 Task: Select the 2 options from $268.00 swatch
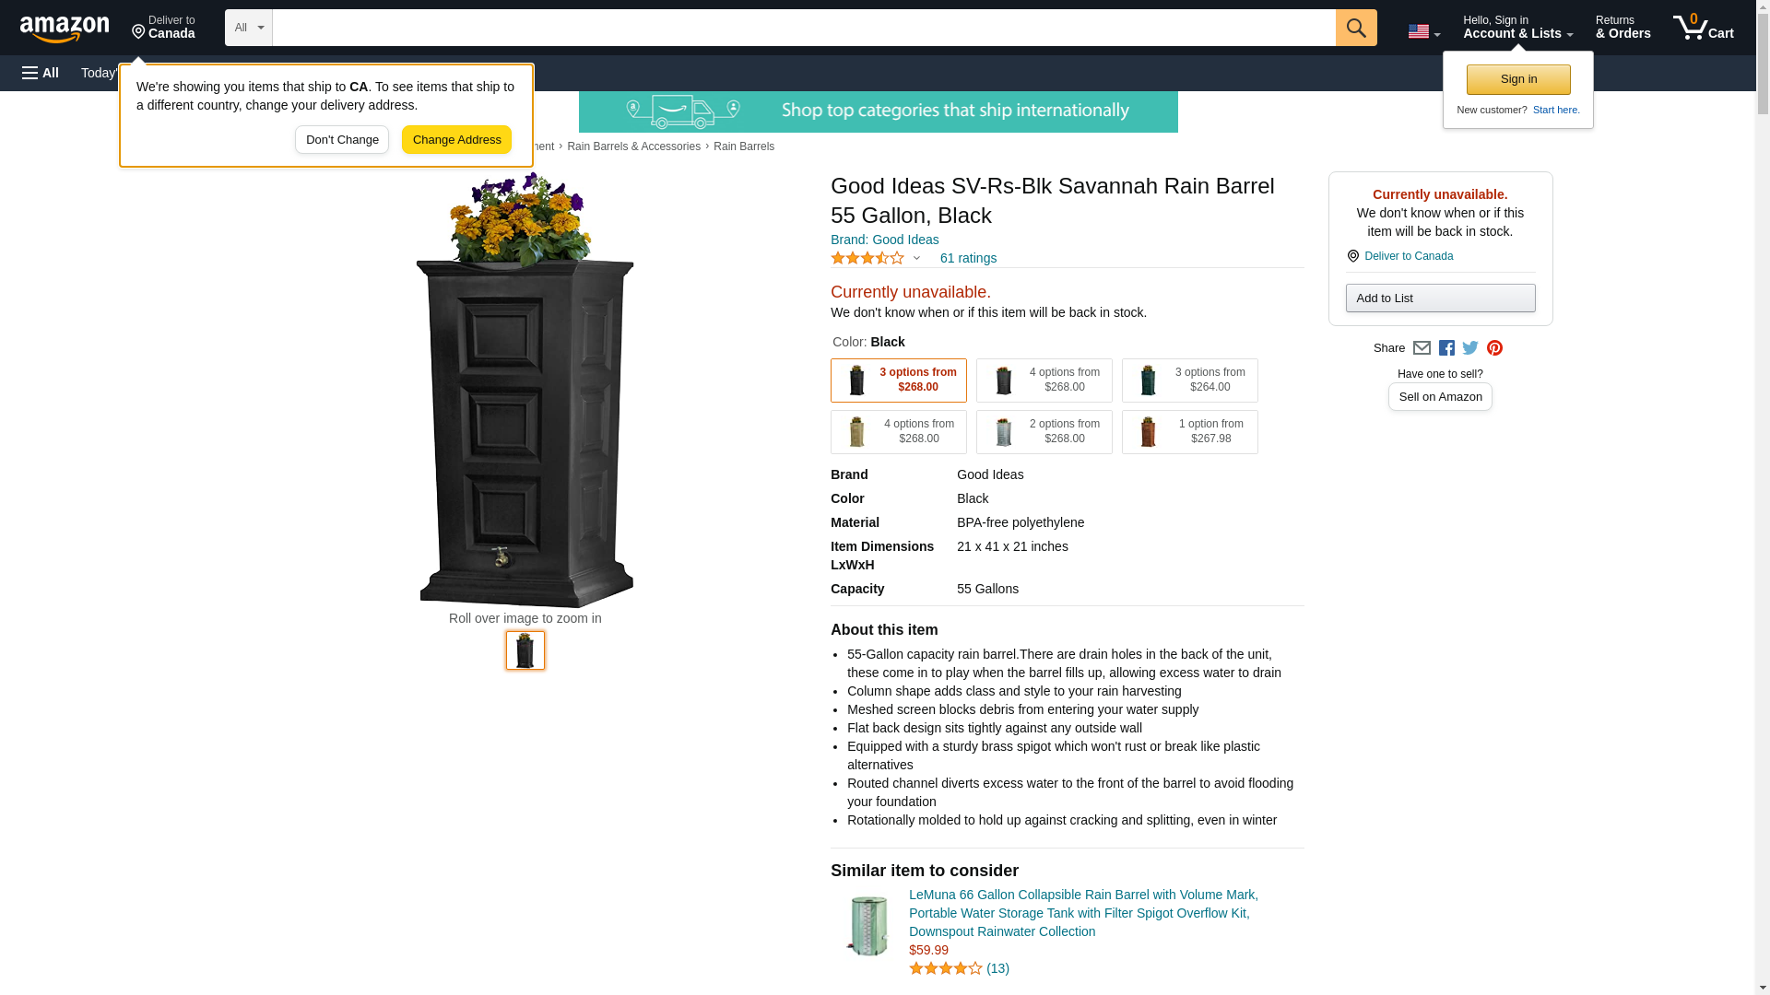pyautogui.click(x=1044, y=432)
